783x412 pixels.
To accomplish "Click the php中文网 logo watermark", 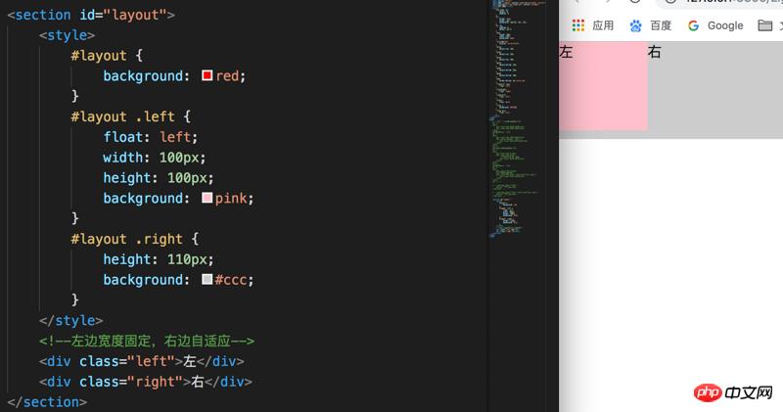I will [x=734, y=392].
